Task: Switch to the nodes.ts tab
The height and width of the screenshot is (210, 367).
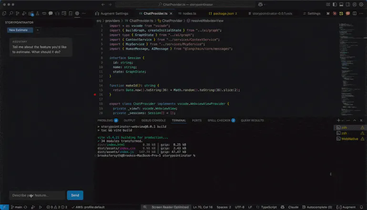Action: click(187, 13)
